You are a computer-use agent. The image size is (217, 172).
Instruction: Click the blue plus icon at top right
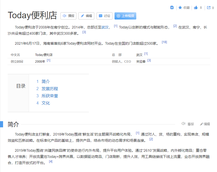pos(172,7)
